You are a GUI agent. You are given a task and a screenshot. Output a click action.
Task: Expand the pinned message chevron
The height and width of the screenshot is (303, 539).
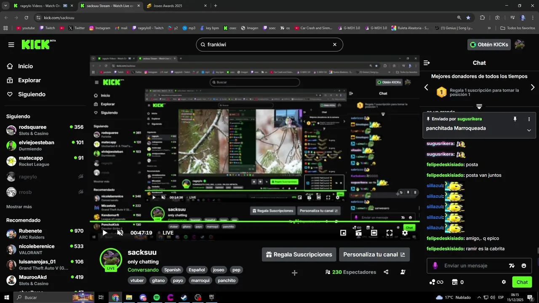(529, 130)
